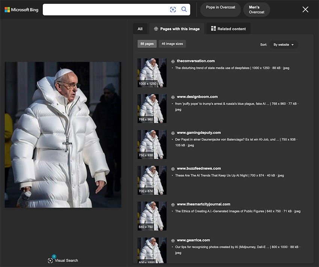The image size is (319, 267).
Task: Switch to the All tab
Action: pyautogui.click(x=140, y=29)
